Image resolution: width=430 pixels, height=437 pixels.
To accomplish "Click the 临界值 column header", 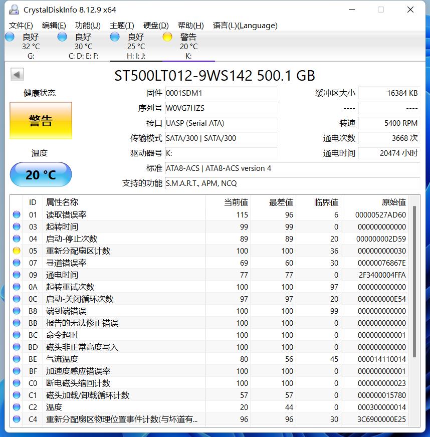I will pyautogui.click(x=319, y=202).
